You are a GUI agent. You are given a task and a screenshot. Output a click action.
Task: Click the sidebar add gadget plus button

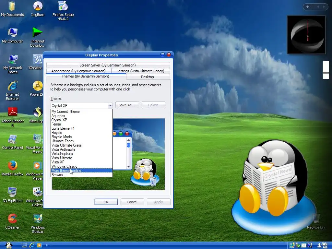point(308,7)
